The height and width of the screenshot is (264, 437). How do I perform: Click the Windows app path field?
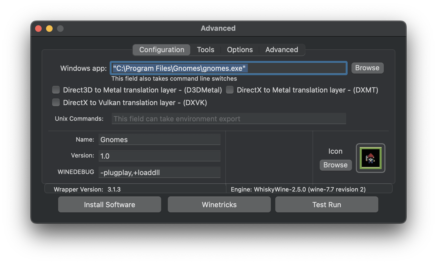point(228,68)
